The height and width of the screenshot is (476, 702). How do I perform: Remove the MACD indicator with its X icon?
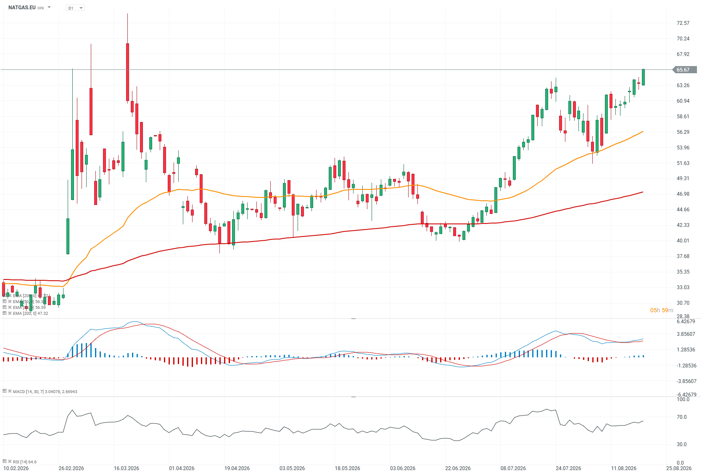click(x=10, y=391)
